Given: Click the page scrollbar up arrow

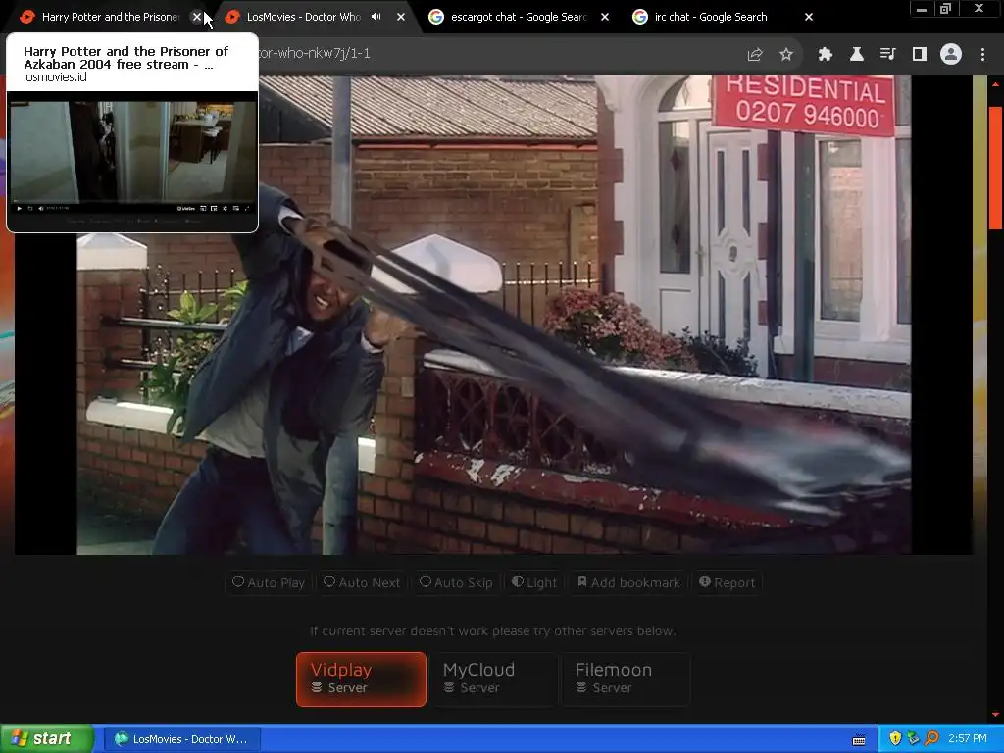Looking at the screenshot, I should (x=996, y=83).
